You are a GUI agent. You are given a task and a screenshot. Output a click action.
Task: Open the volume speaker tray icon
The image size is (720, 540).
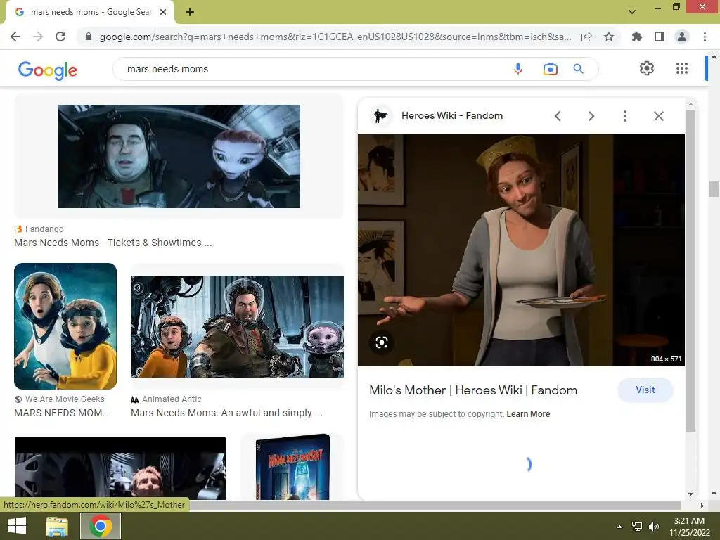654,527
